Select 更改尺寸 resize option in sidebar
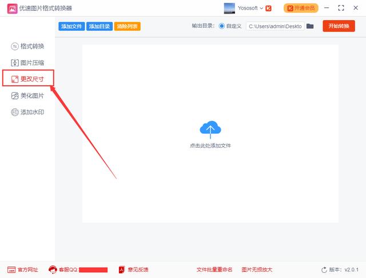 pyautogui.click(x=27, y=79)
